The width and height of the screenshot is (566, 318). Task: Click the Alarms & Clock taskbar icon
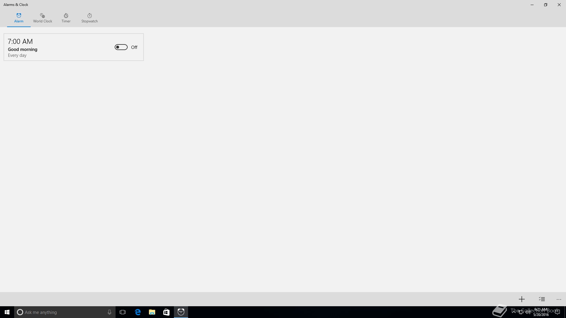181,312
